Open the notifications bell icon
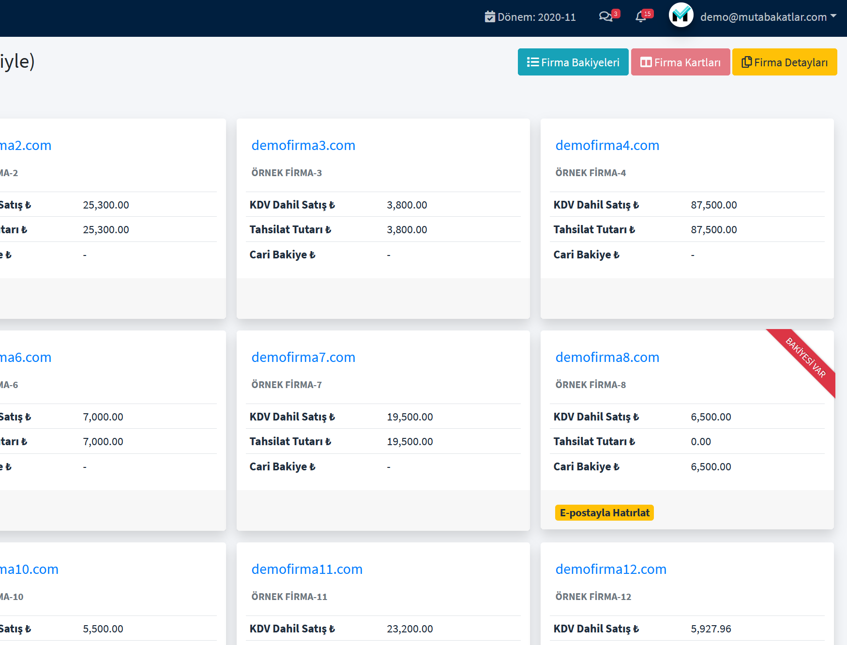The height and width of the screenshot is (645, 847). tap(641, 17)
